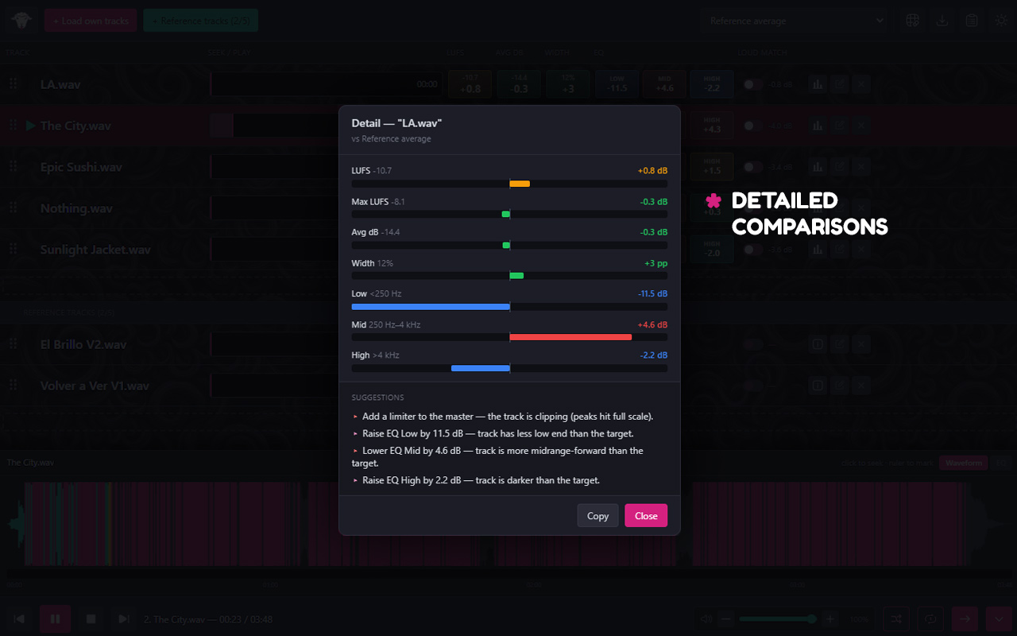Toggle shuffle mode
Screen dimensions: 1017x636
coord(896,619)
